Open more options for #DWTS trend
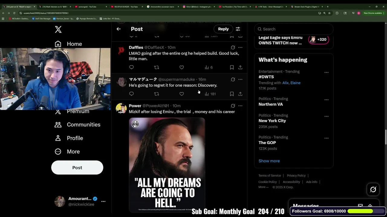 point(327,72)
